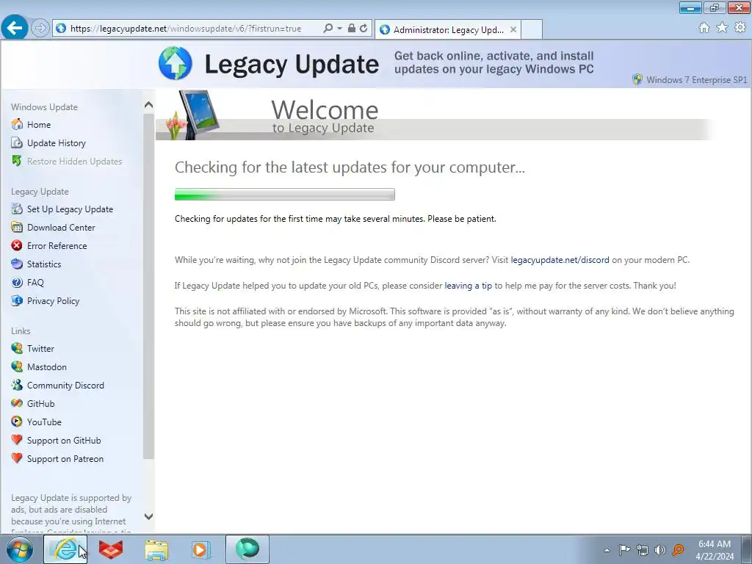Click the Statistics icon
Viewport: 752px width, 564px height.
(17, 264)
